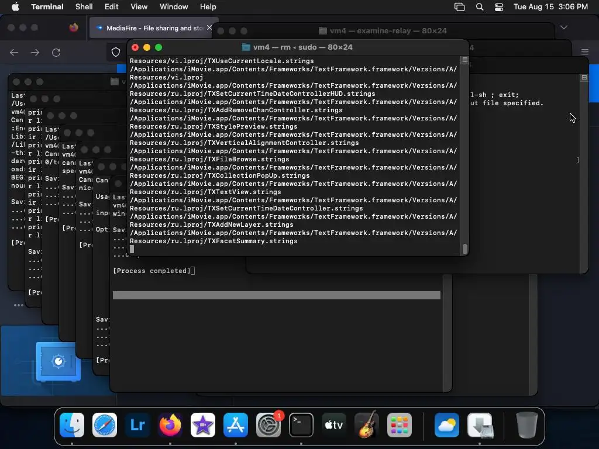Open the Apple menu
The height and width of the screenshot is (449, 599).
click(x=15, y=7)
